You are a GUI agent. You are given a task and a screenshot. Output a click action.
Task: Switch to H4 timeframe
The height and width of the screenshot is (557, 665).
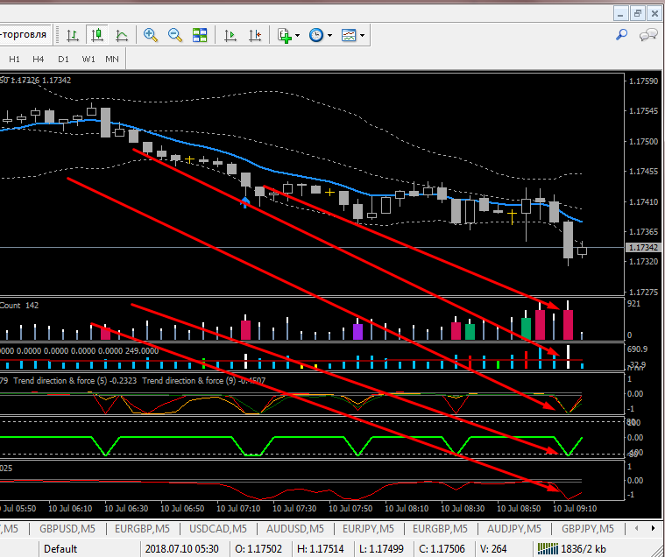coord(39,60)
